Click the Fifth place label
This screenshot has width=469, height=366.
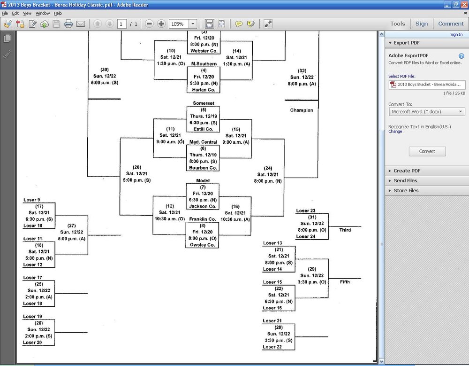tap(345, 282)
